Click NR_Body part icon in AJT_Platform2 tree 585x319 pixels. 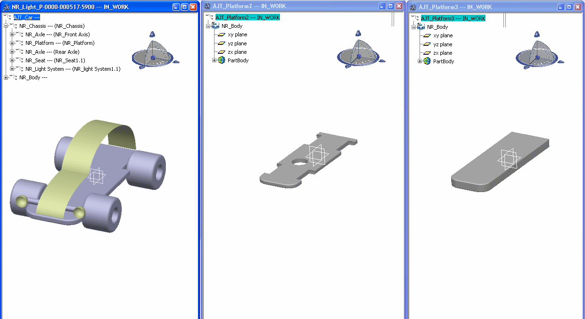(216, 26)
